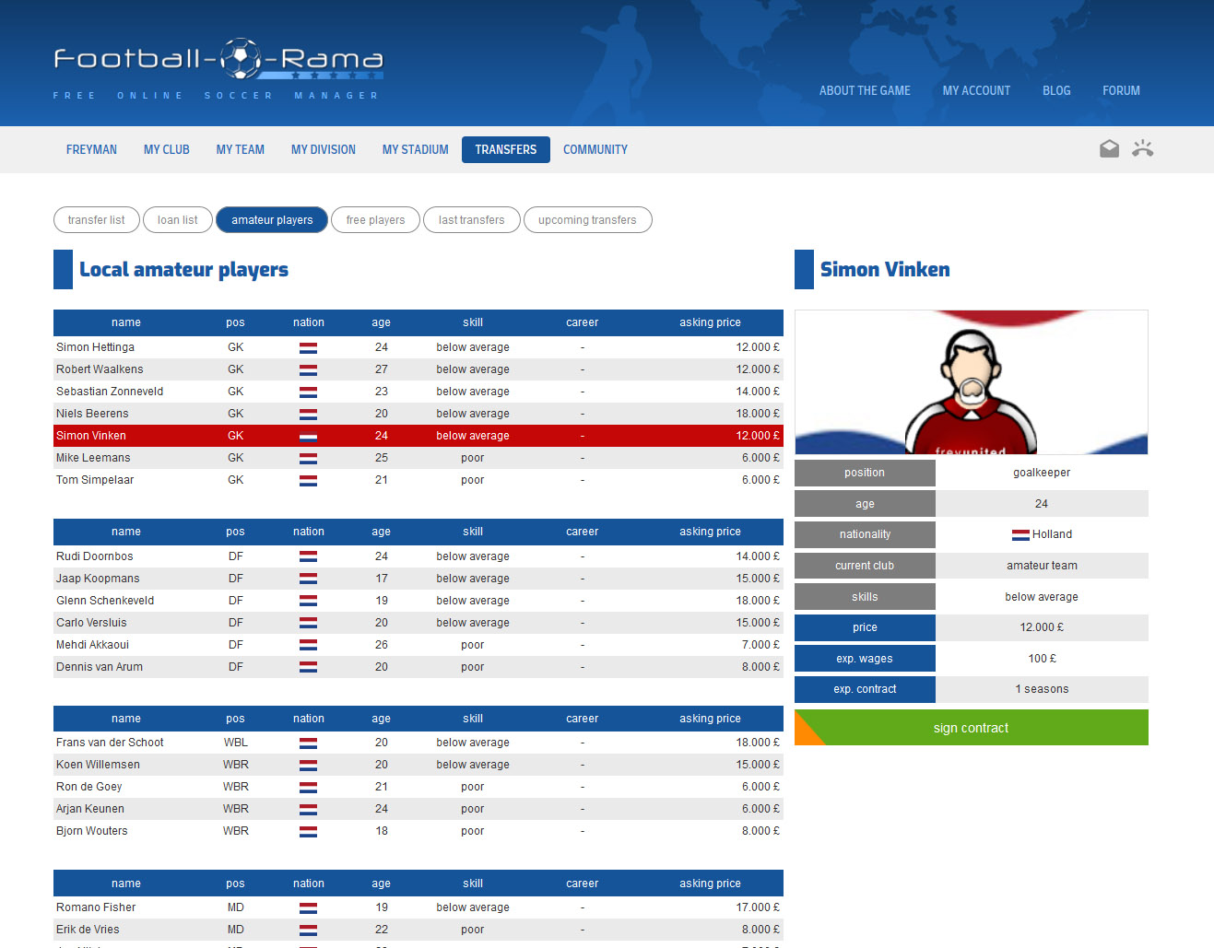Select defender Carlo Versluis
Viewport: 1214px width, 948px height.
(91, 623)
